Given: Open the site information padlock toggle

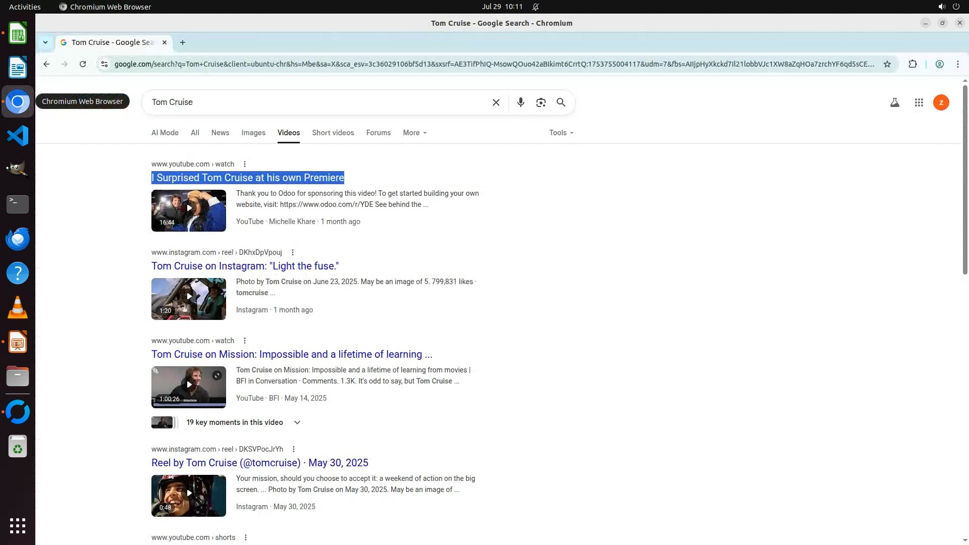Looking at the screenshot, I should click(104, 64).
